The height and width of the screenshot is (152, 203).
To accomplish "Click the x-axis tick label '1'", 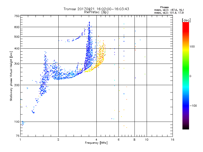I will tap(20, 140).
